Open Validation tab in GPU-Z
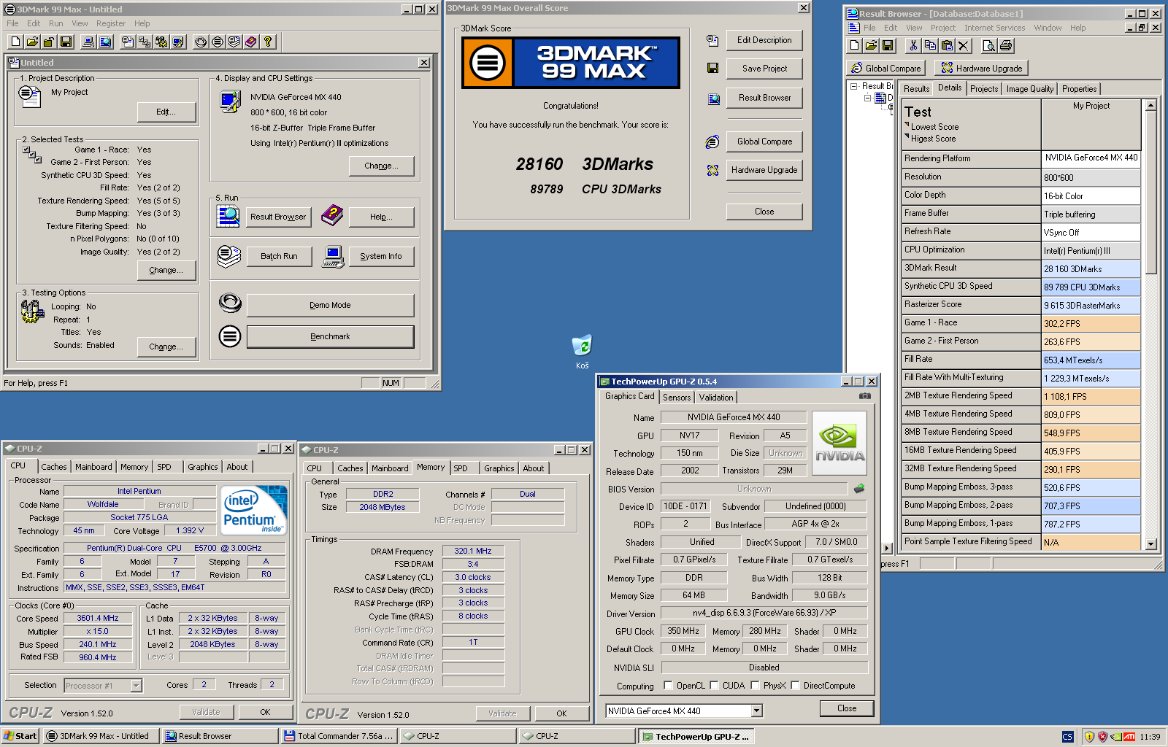1168x747 pixels. coord(715,398)
